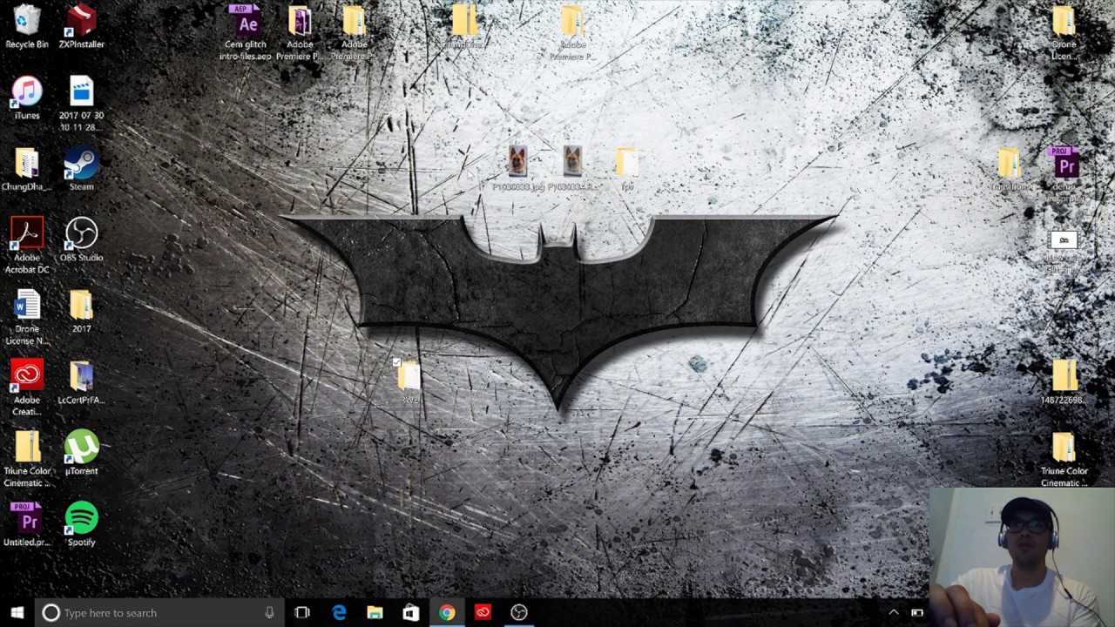This screenshot has width=1115, height=627.
Task: Select the Untitled.pr Premiere project file
Action: click(27, 525)
